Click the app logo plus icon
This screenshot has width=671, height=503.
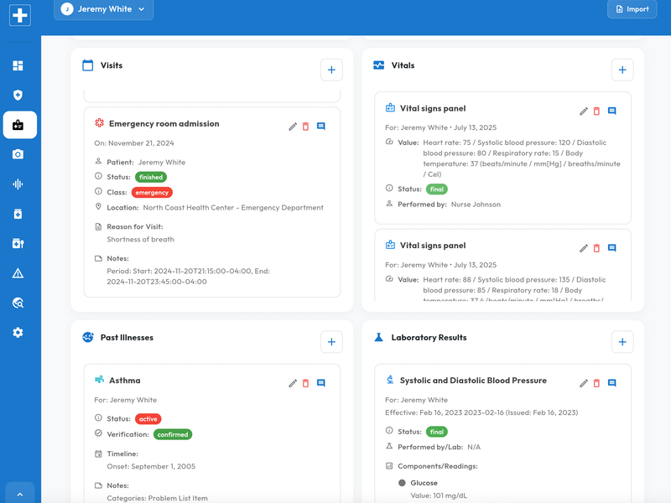click(x=20, y=15)
